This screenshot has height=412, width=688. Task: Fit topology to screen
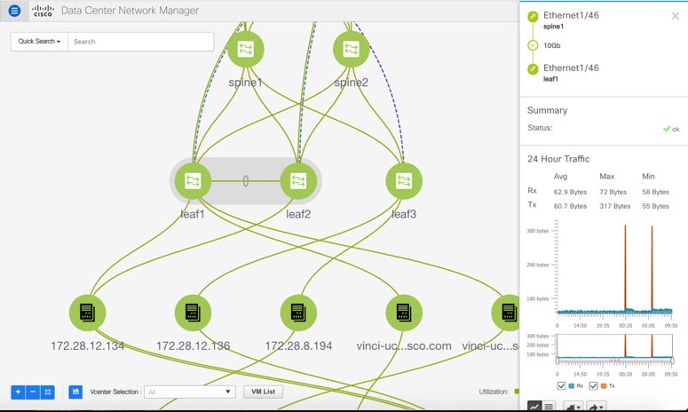coord(48,392)
